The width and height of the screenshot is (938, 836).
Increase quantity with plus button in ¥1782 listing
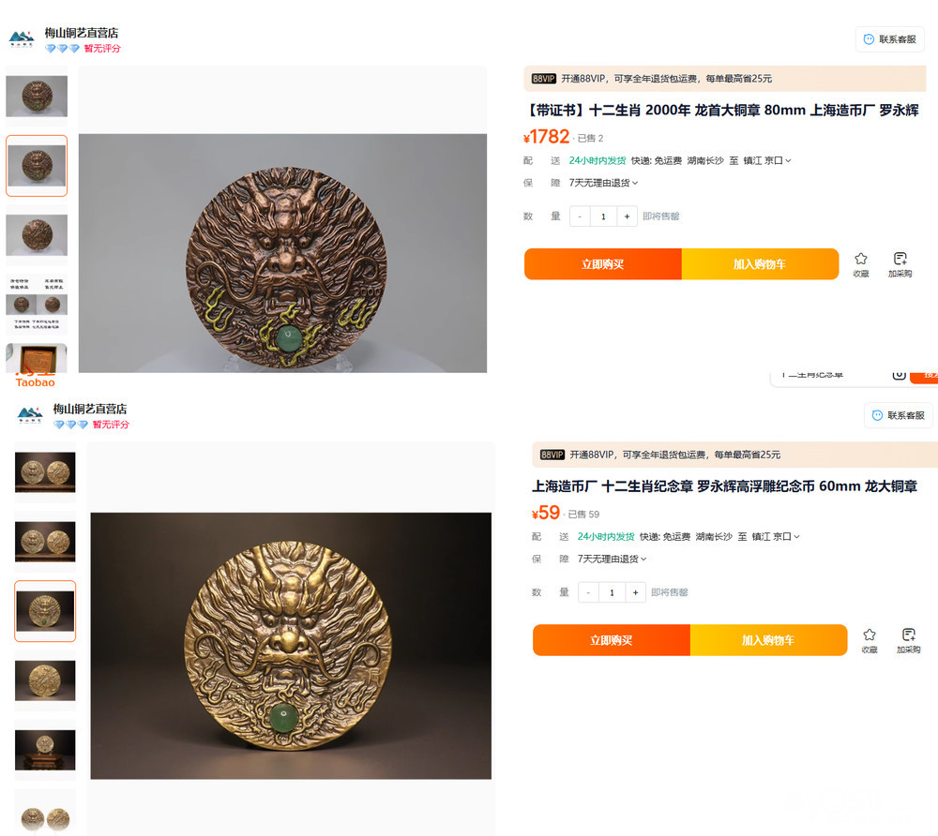coord(627,216)
